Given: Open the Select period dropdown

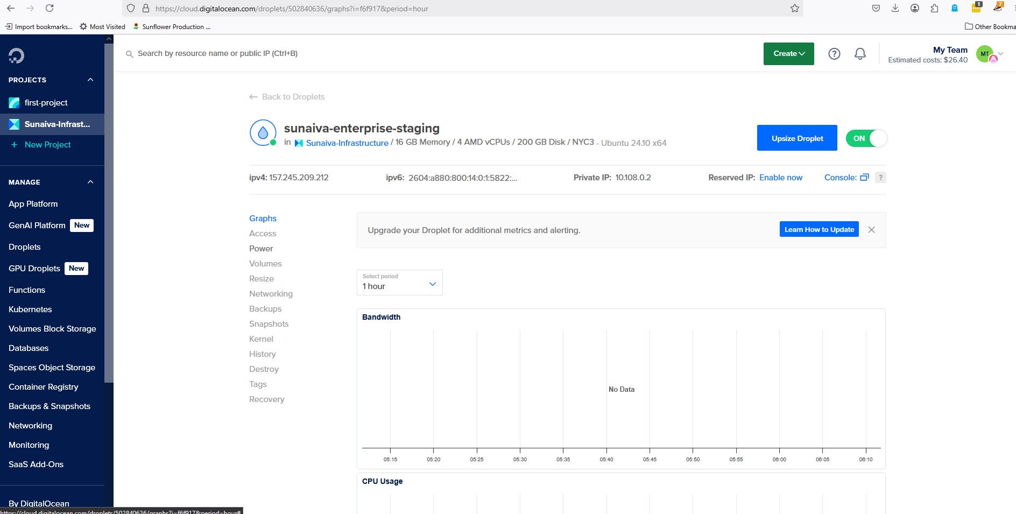Looking at the screenshot, I should [399, 283].
